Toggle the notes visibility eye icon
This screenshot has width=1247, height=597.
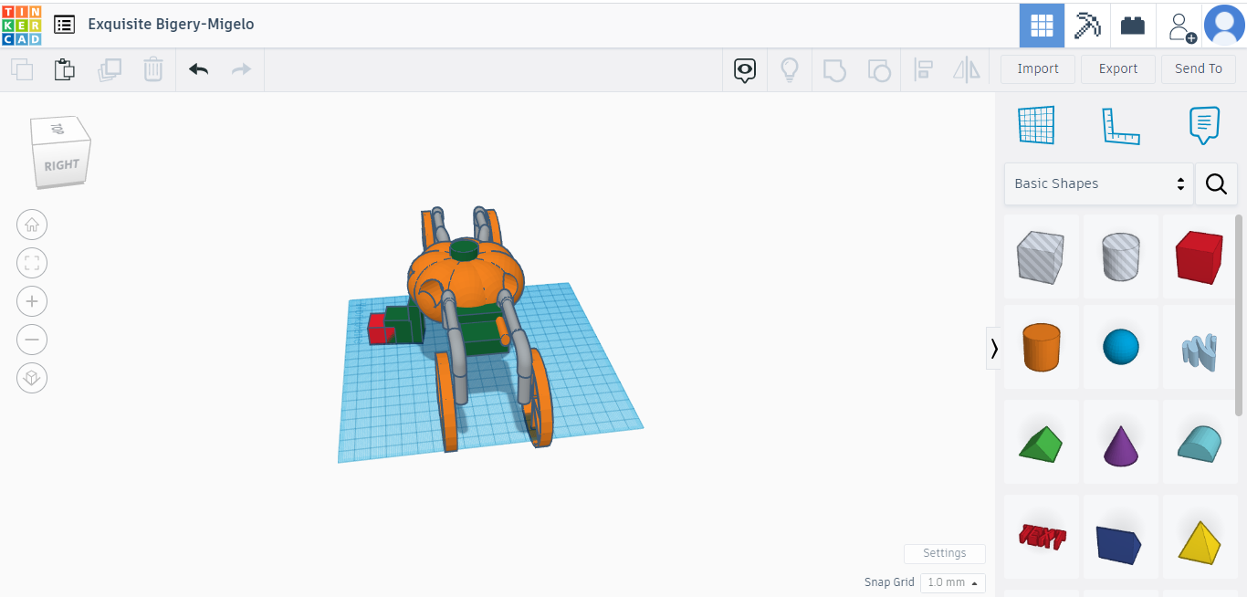click(x=744, y=69)
